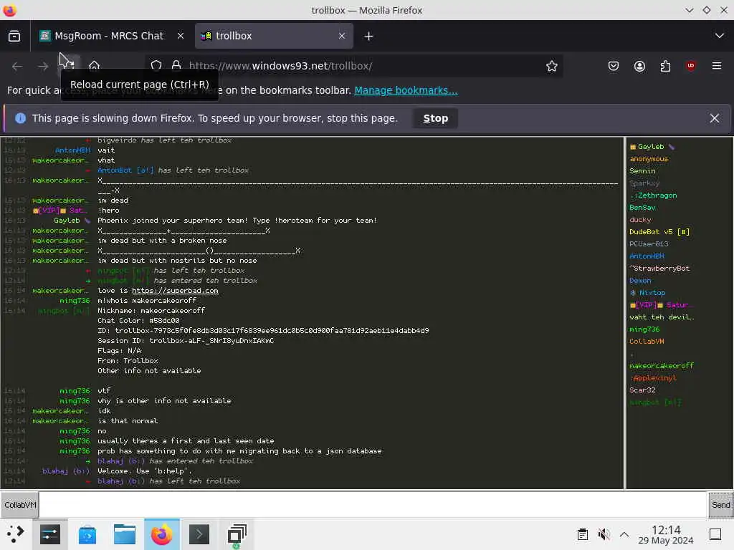
Task: Switch to MsgRoom - MRCS Chat tab
Action: 110,36
